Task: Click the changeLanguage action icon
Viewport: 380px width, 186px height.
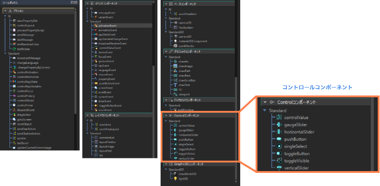Action: tap(14, 62)
